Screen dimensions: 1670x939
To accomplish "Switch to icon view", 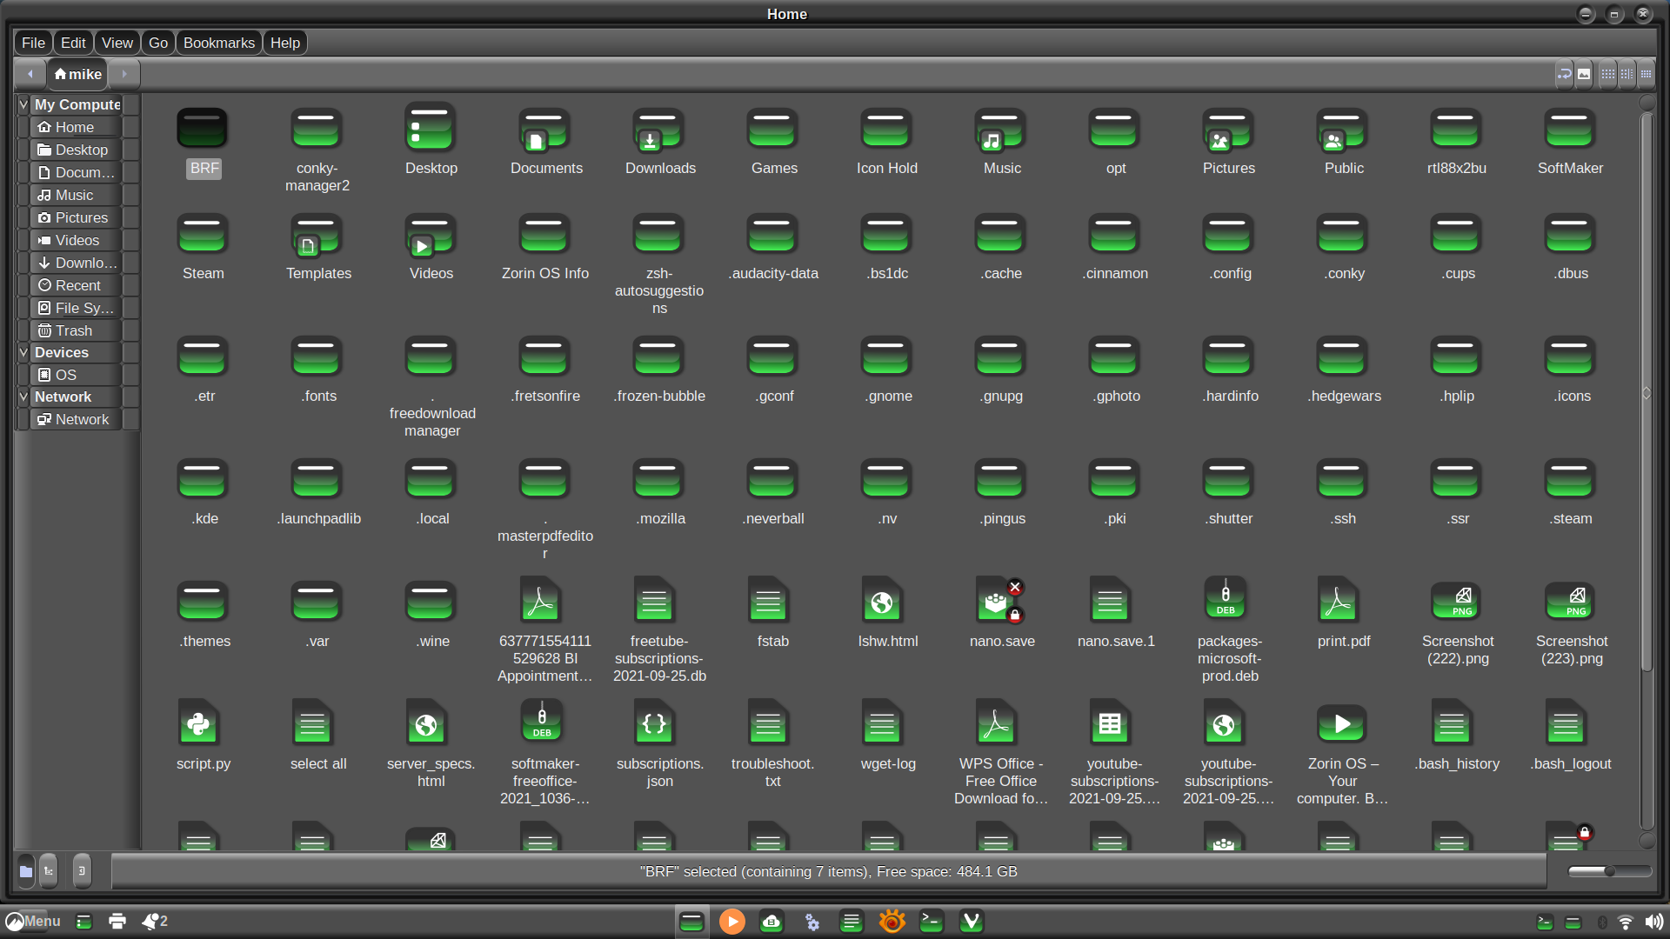I will point(1607,74).
